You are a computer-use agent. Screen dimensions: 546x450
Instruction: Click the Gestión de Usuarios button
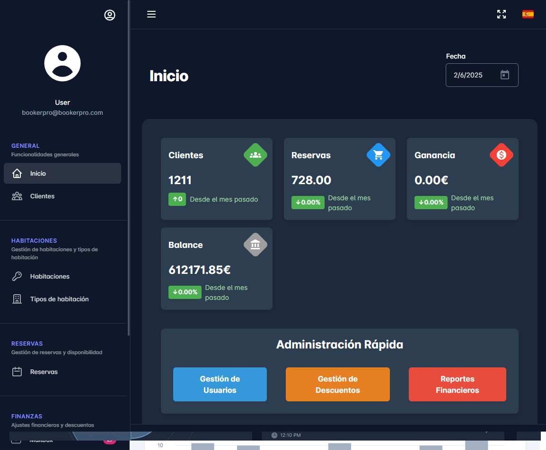tap(220, 384)
